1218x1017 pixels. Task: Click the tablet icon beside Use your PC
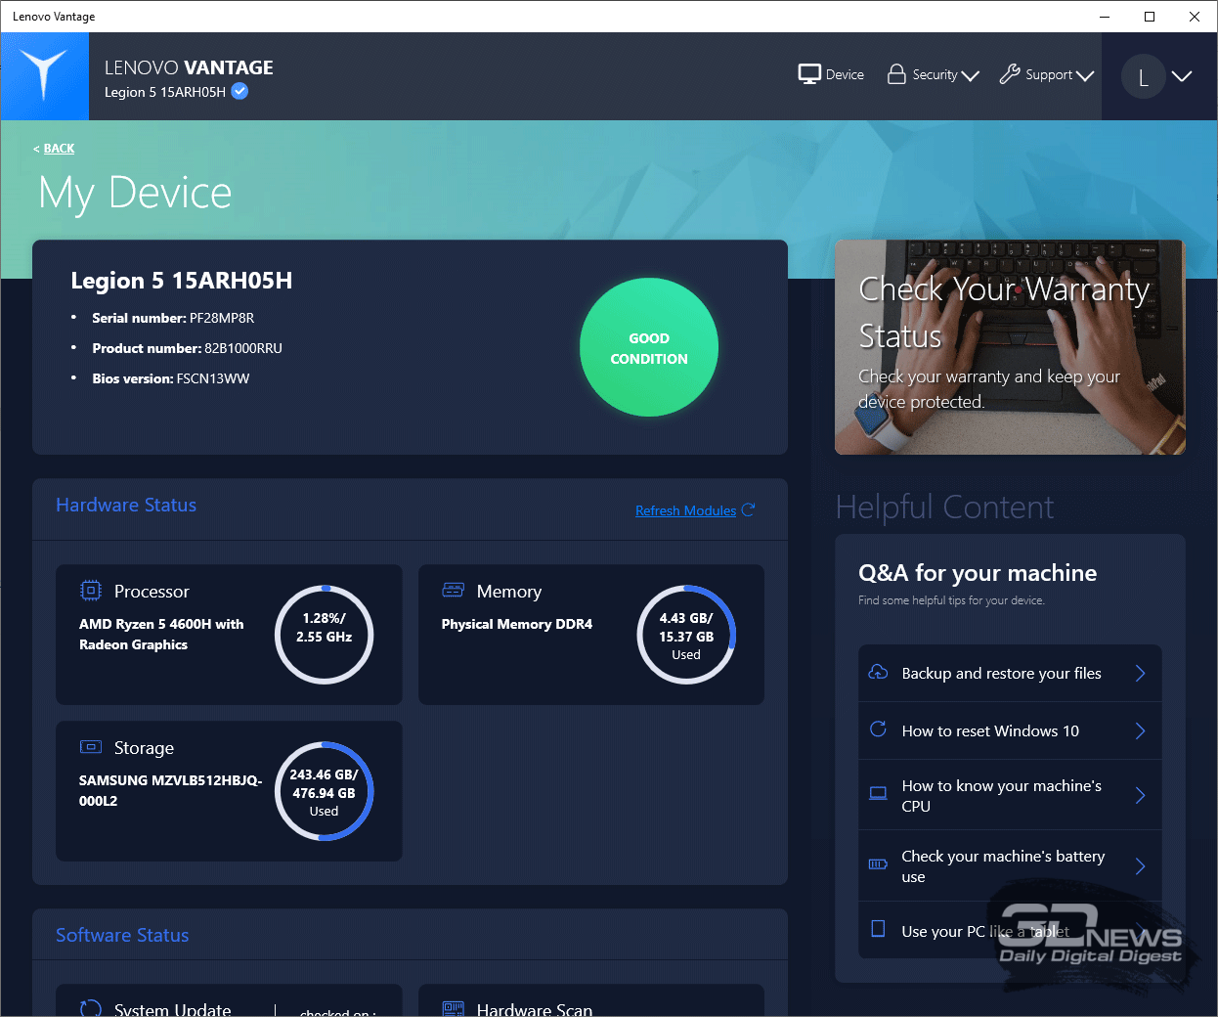tap(878, 928)
